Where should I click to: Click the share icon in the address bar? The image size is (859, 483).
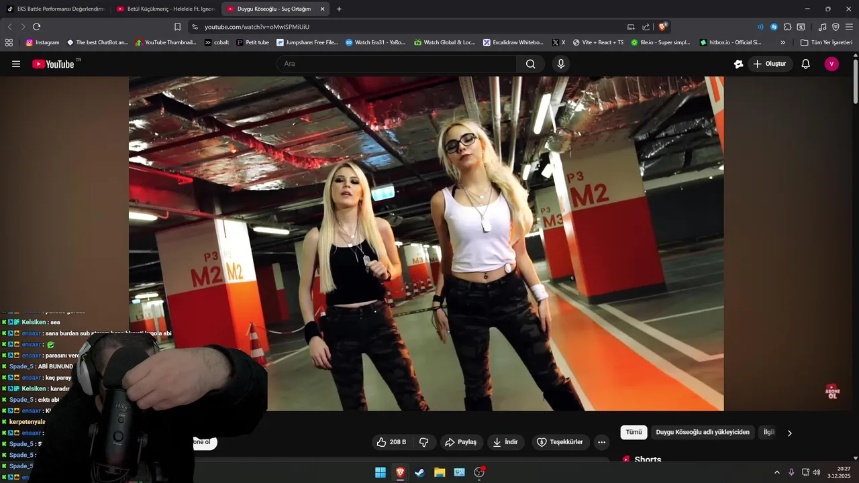(646, 27)
